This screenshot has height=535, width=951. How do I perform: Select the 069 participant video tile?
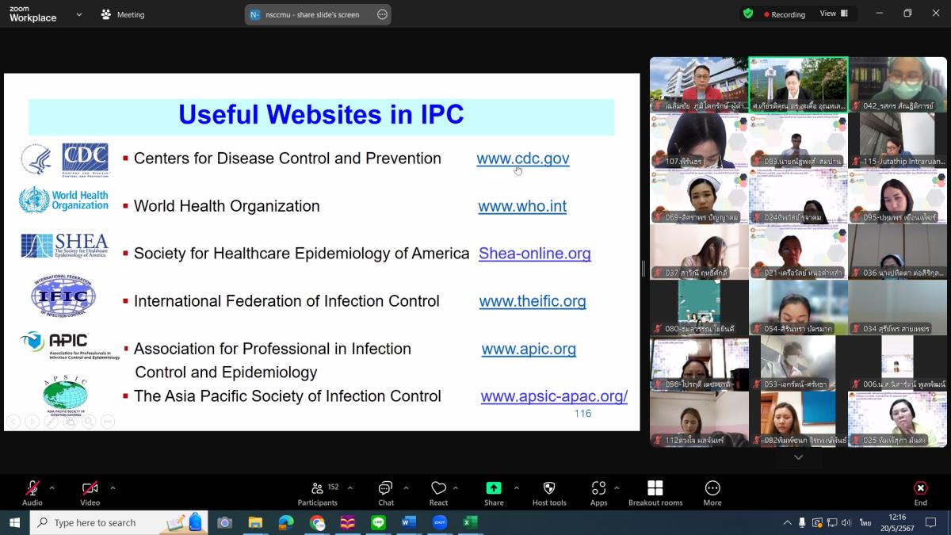point(699,196)
